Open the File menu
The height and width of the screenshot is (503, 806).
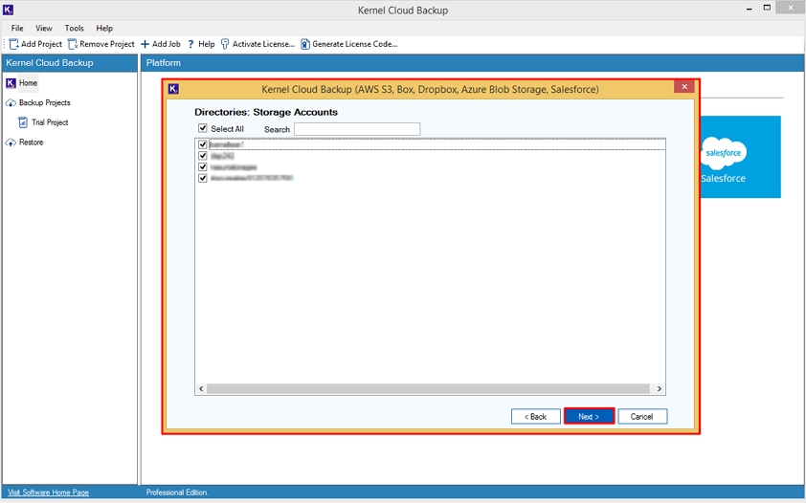coord(17,29)
